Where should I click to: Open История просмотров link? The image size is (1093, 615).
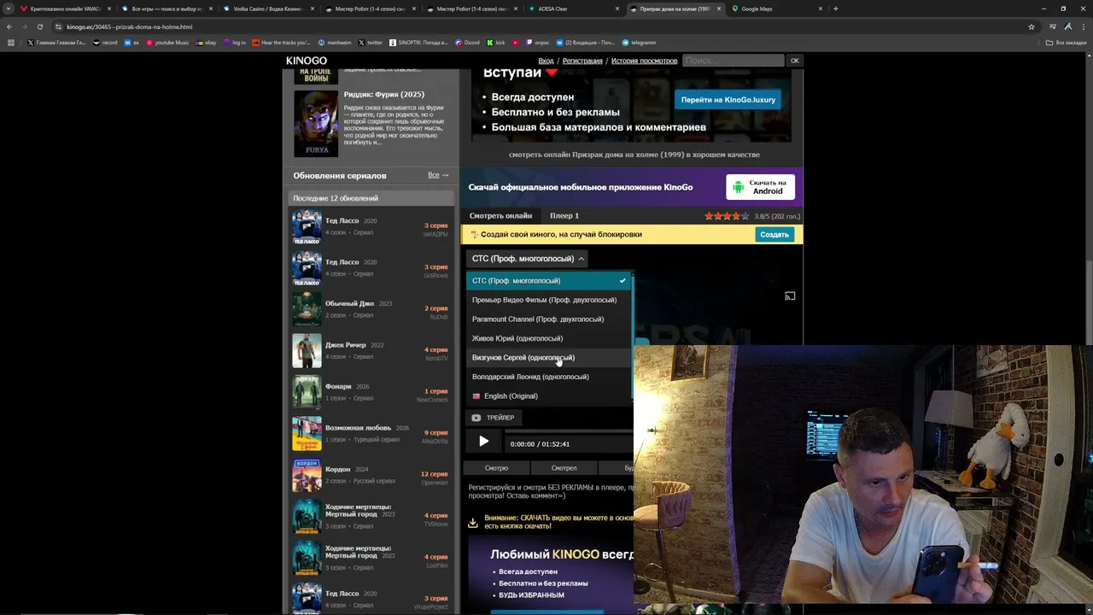click(x=644, y=61)
